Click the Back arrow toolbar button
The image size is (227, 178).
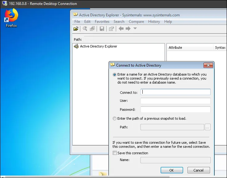121,29
